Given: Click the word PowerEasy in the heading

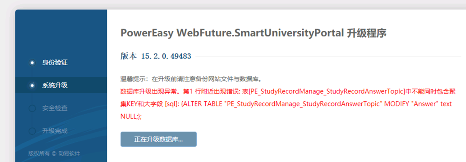Looking at the screenshot, I should tap(147, 33).
